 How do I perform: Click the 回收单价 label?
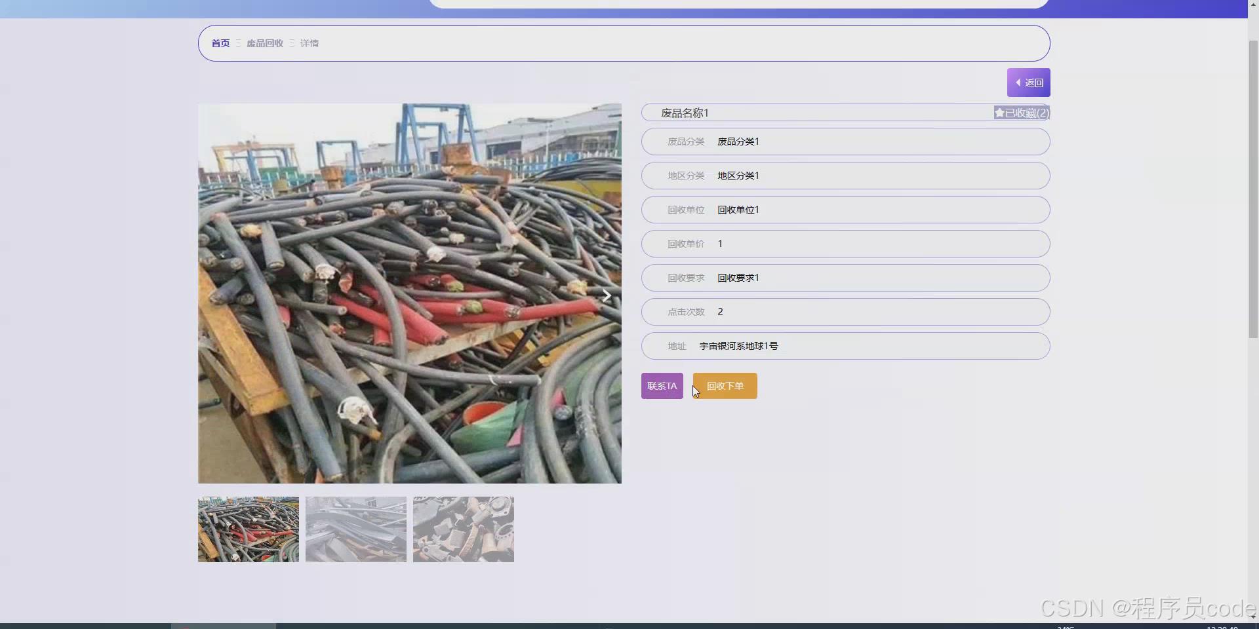(x=686, y=244)
